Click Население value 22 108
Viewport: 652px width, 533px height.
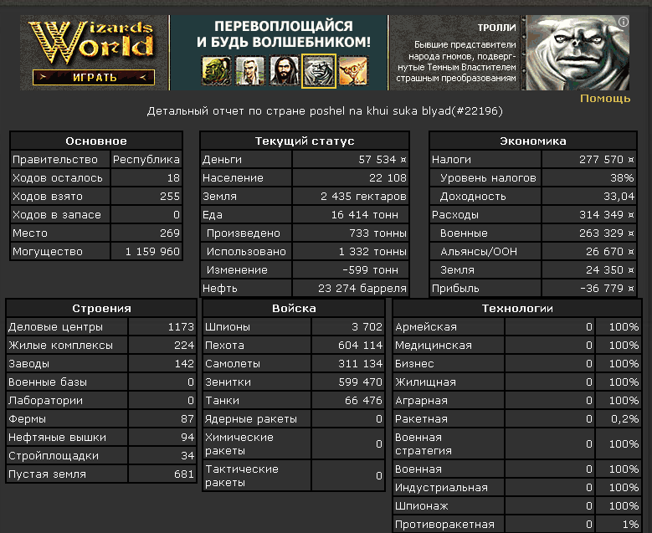tap(388, 178)
